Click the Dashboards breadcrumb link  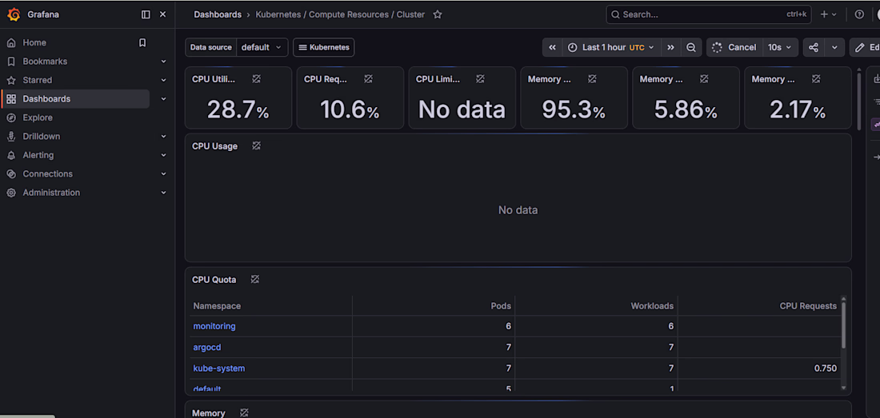(x=218, y=14)
